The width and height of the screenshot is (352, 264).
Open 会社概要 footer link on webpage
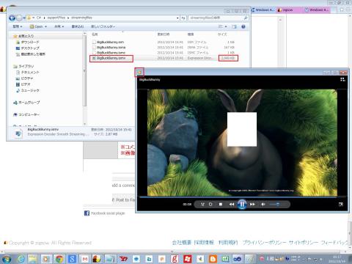[x=182, y=243]
